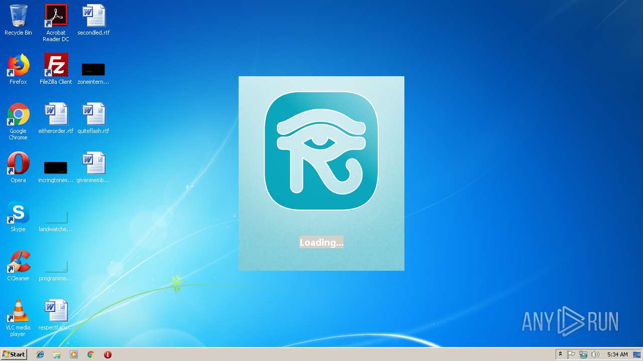643x361 pixels.
Task: Select the secondled.rtf document
Action: [x=93, y=20]
